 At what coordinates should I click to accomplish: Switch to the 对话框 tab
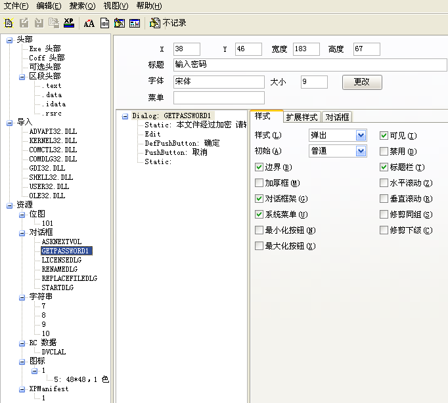(x=337, y=117)
